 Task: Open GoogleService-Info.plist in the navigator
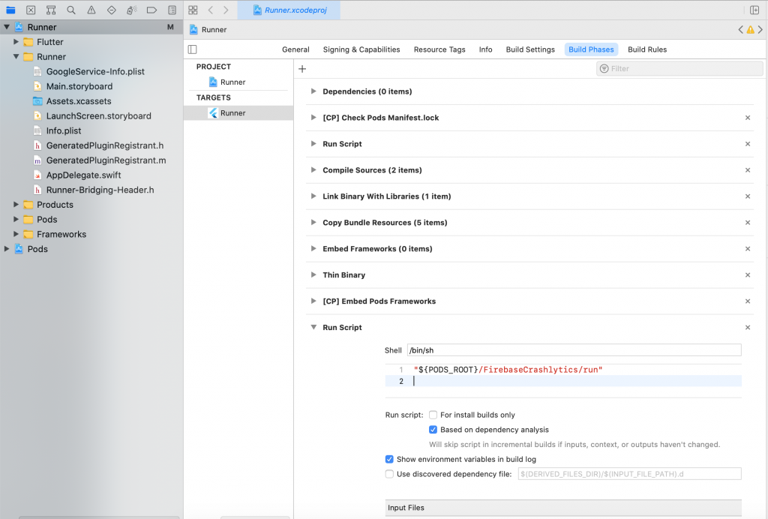(95, 71)
